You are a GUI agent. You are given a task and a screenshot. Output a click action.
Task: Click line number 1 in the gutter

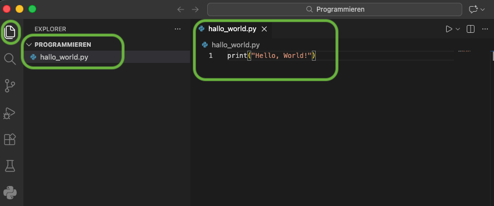coord(211,56)
